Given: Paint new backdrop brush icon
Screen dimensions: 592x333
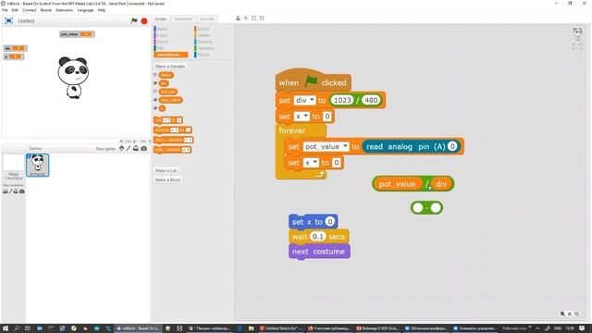Looking at the screenshot, I should [10, 191].
